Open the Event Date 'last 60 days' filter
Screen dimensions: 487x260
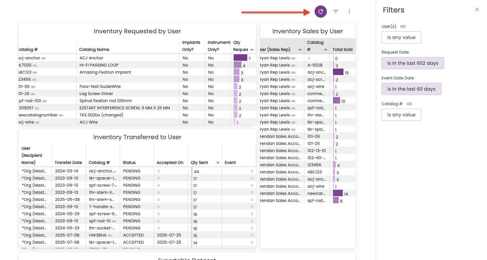coord(411,89)
